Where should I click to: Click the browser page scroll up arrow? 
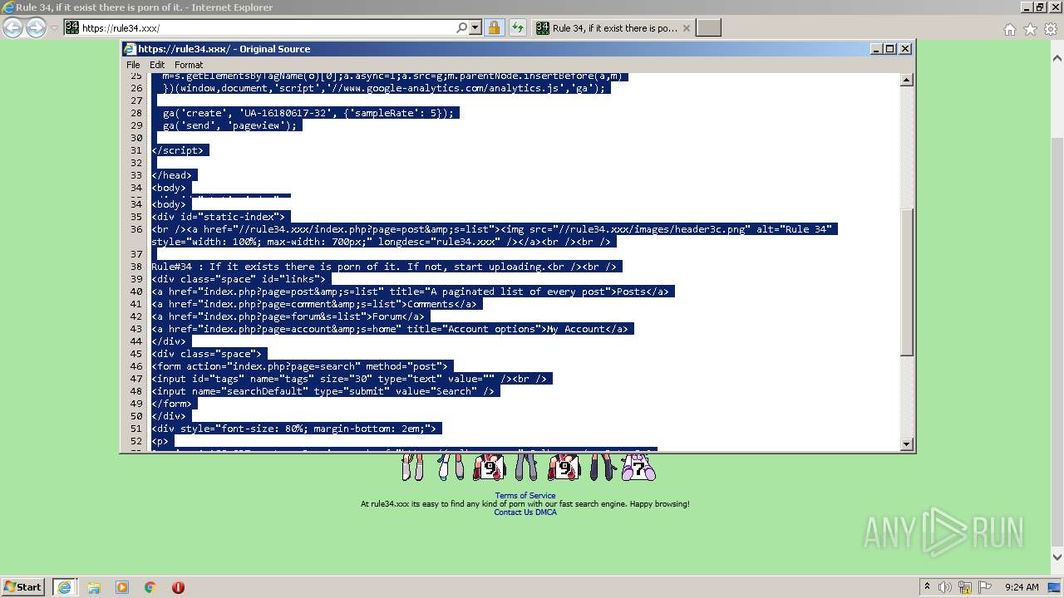(x=1057, y=59)
